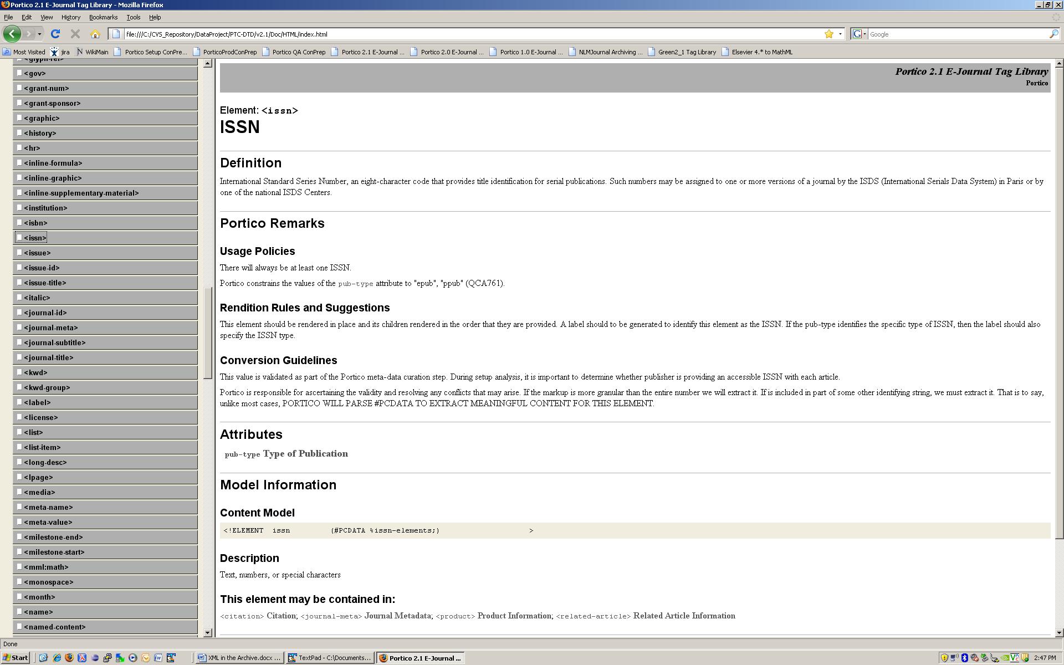Screen dimensions: 1064x665
Task: Switch to XML in the Archive.docx taskbar window
Action: (239, 658)
